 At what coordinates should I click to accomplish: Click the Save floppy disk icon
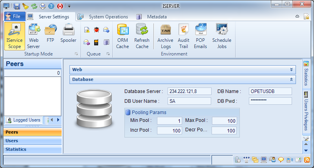(16, 6)
